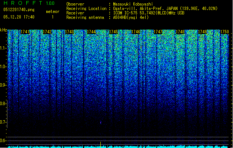Click the 1742 time marker
The image size is (233, 148).
coord(47,32)
